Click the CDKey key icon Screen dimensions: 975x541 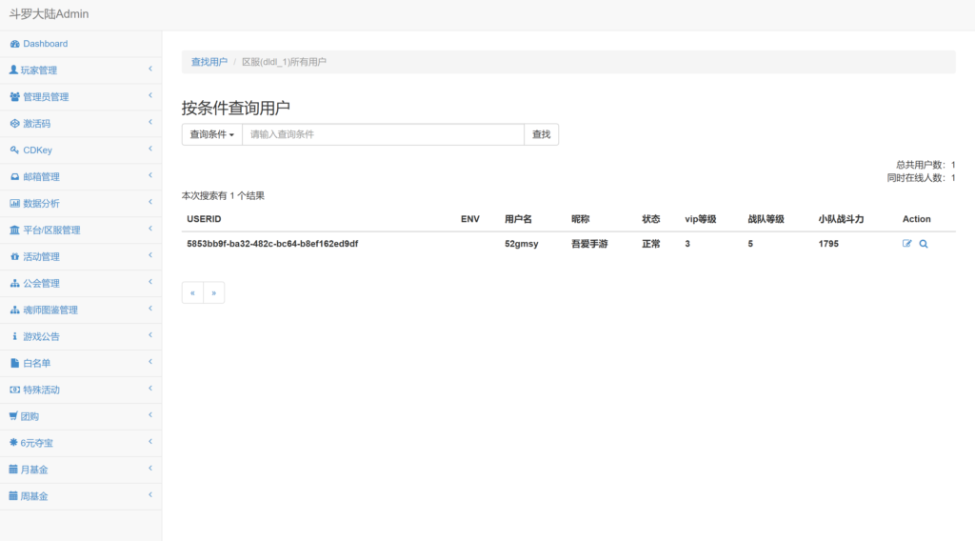coord(14,150)
